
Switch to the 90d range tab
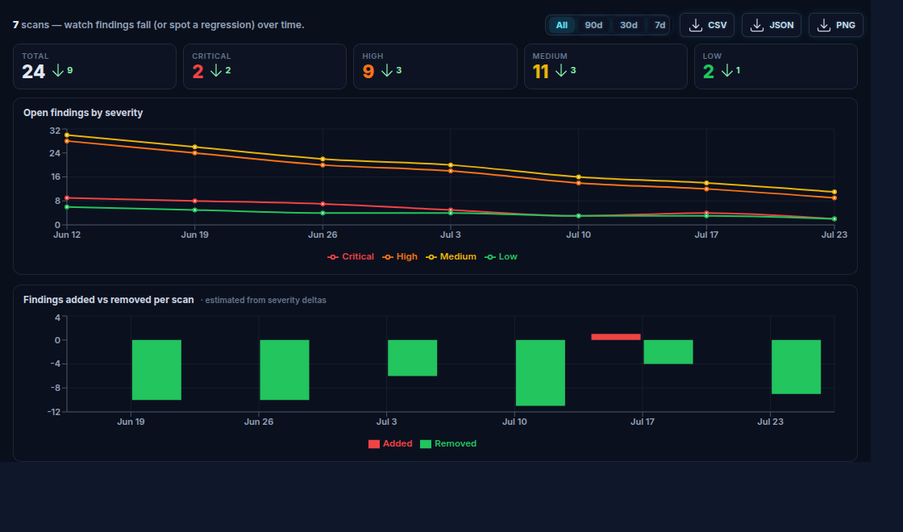point(593,25)
